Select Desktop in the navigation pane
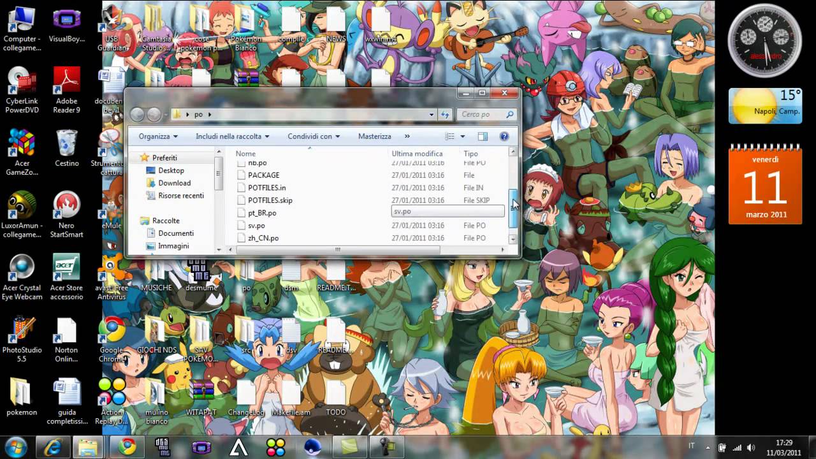The height and width of the screenshot is (459, 816). tap(171, 170)
